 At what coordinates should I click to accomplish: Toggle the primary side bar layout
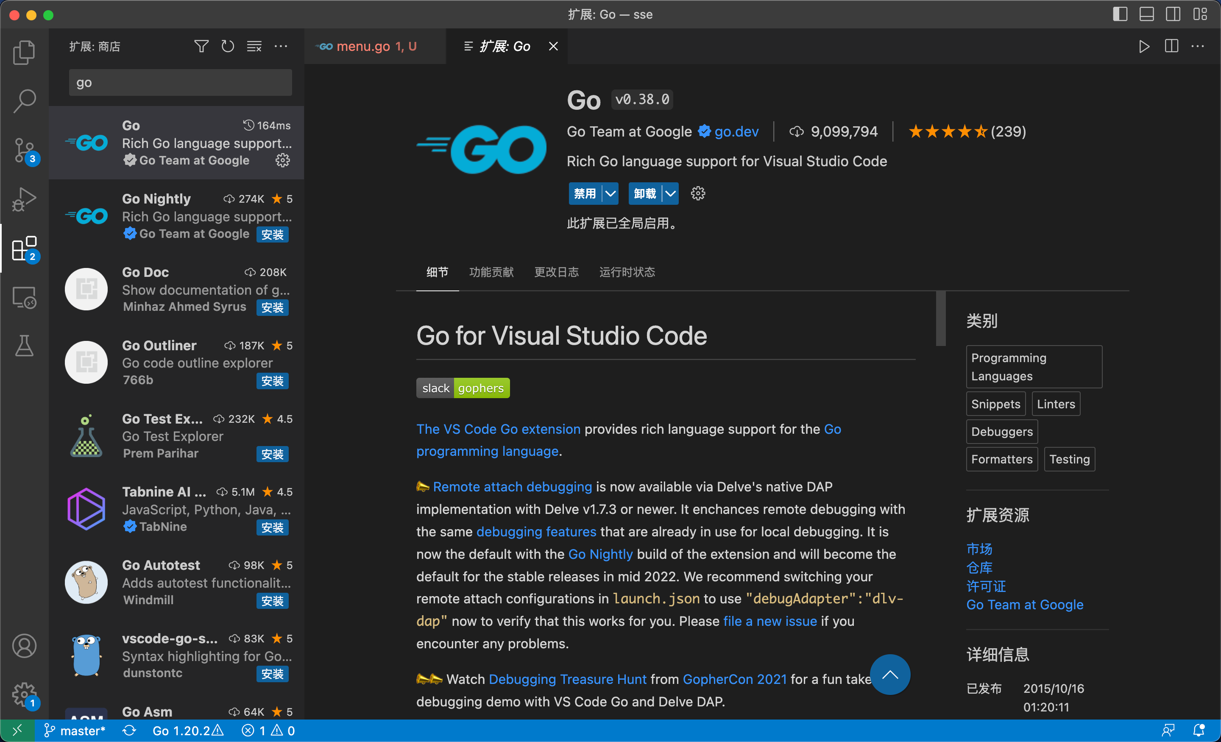pos(1120,14)
